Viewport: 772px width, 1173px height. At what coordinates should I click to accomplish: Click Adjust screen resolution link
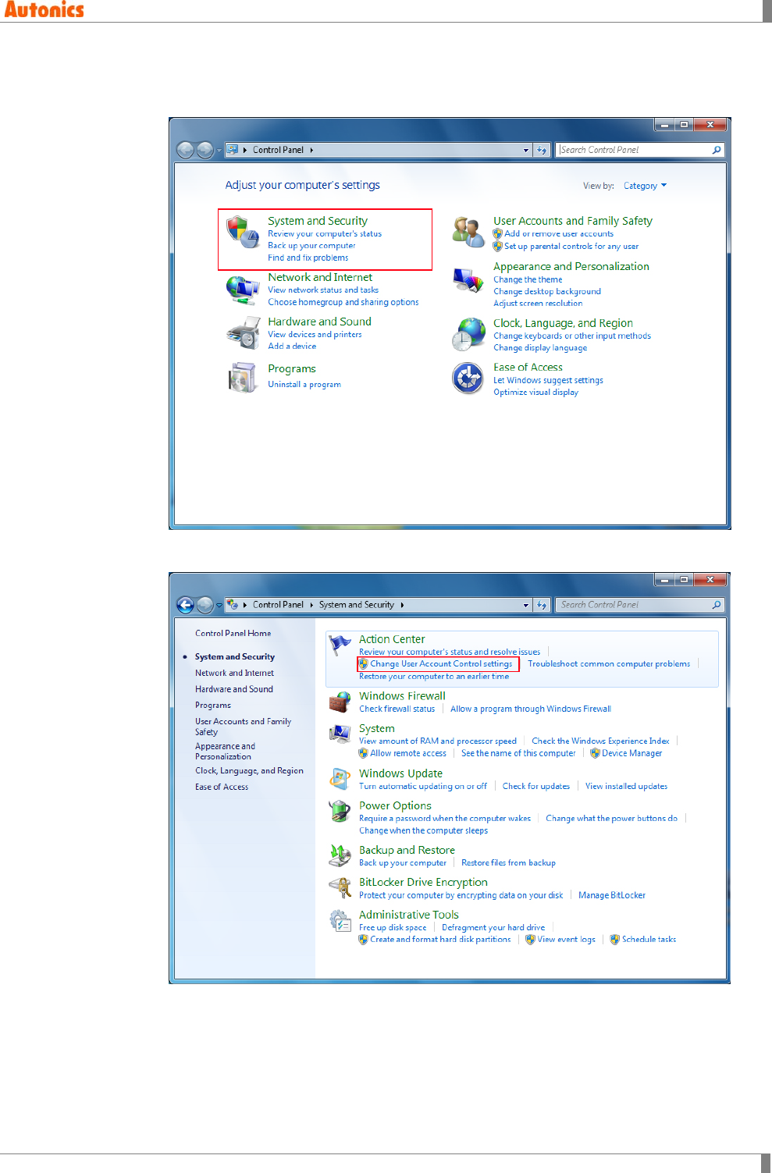538,304
